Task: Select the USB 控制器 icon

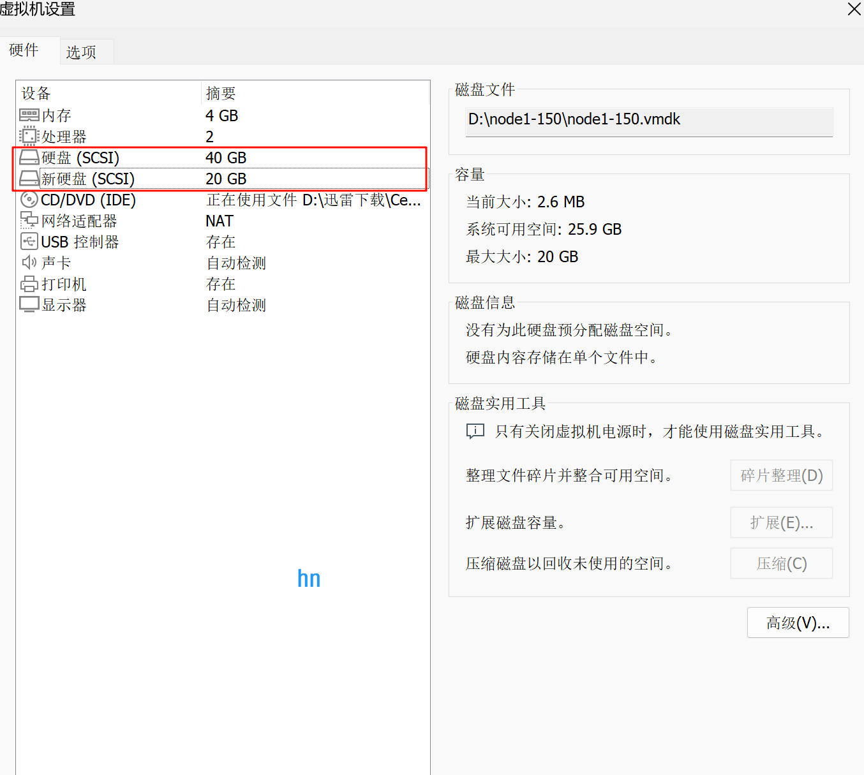Action: (x=29, y=241)
